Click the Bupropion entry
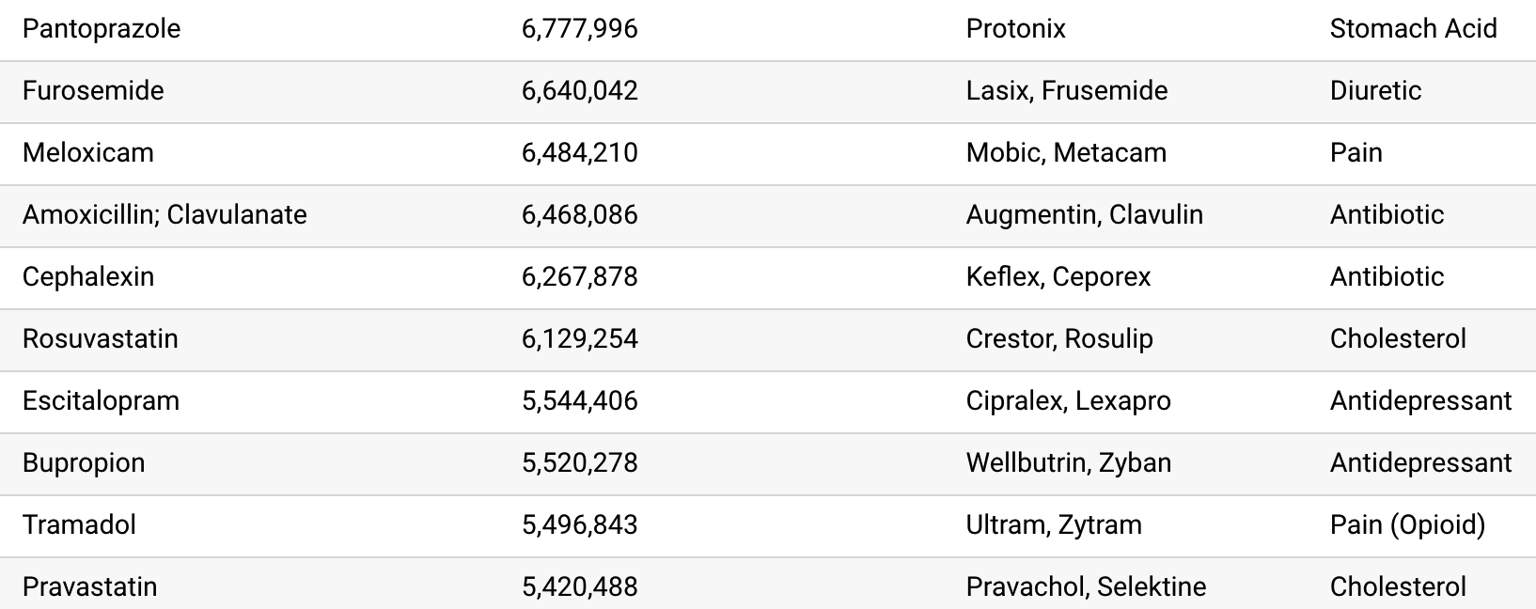Screen dimensions: 1536x609 tap(84, 463)
